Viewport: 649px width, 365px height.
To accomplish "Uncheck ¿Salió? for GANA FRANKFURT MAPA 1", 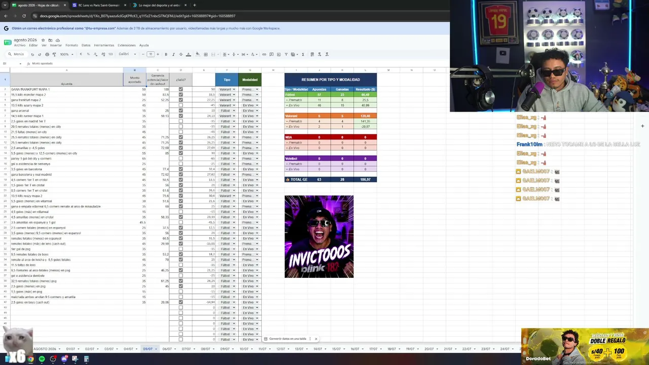I will click(x=181, y=89).
